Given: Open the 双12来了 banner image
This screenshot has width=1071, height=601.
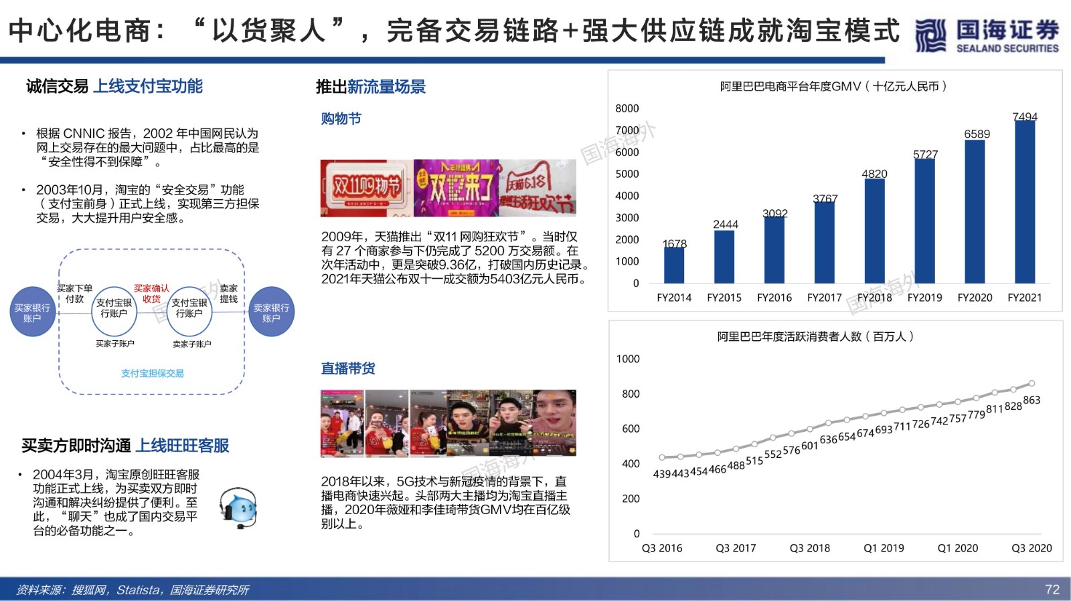Looking at the screenshot, I should click(456, 188).
